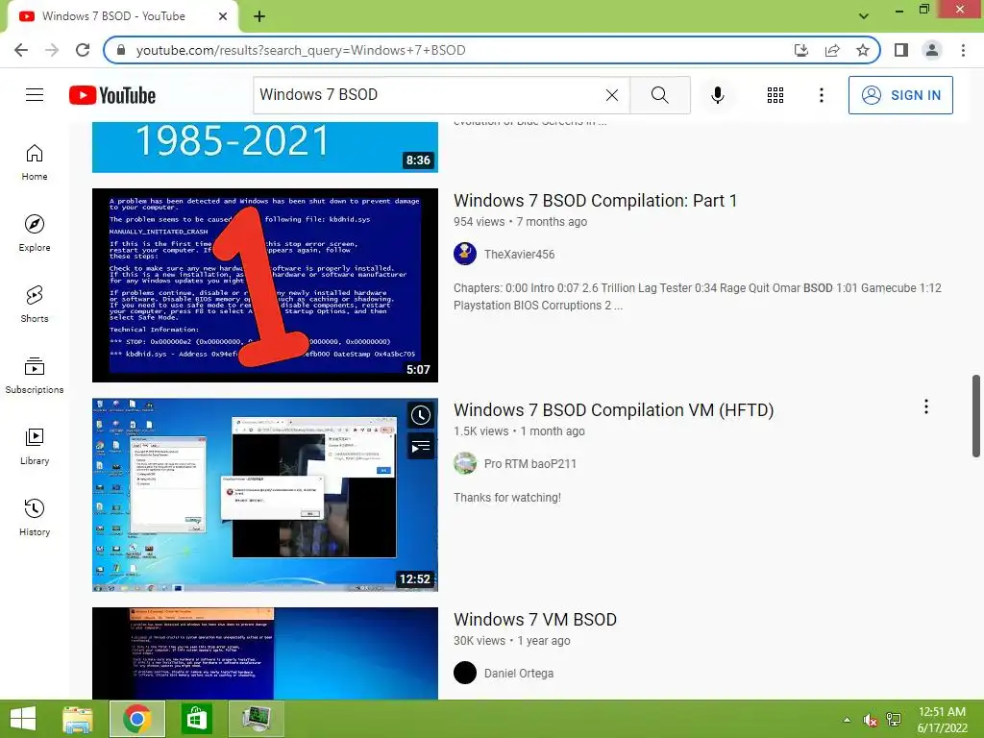
Task: Open YouTube settings three-dot menu
Action: pyautogui.click(x=821, y=95)
